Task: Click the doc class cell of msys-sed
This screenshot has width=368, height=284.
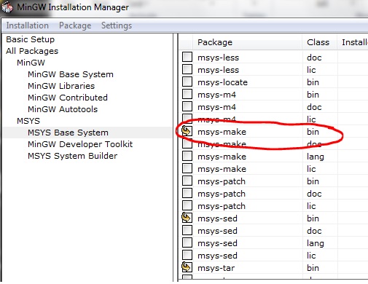Action: (314, 231)
